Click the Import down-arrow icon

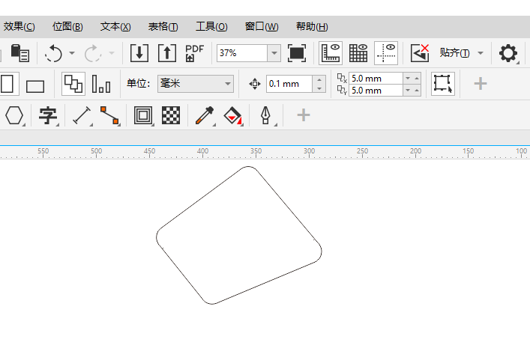[x=139, y=53]
